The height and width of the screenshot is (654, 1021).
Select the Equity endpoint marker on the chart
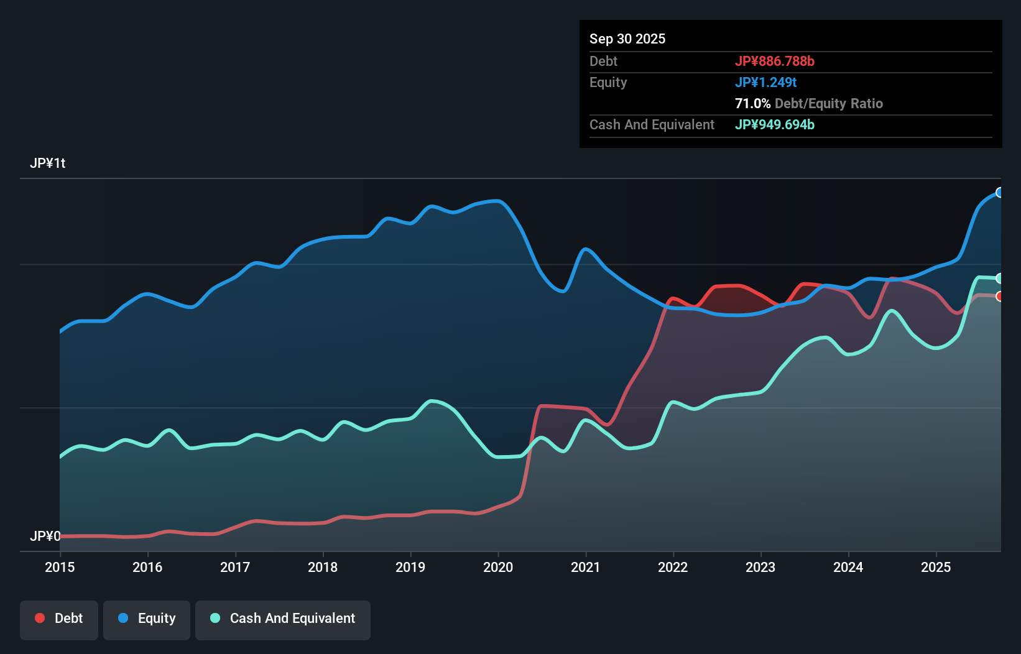pyautogui.click(x=999, y=193)
